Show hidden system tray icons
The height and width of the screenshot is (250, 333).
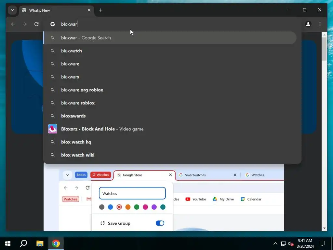(275, 243)
